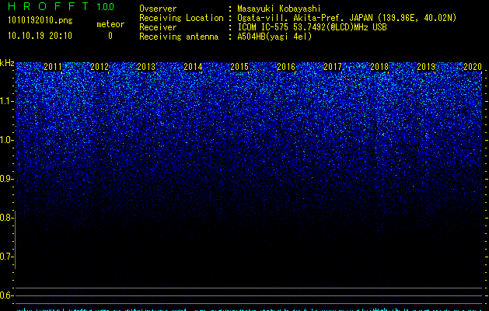Click the 2012 time marker
The image size is (489, 311).
pyautogui.click(x=100, y=67)
